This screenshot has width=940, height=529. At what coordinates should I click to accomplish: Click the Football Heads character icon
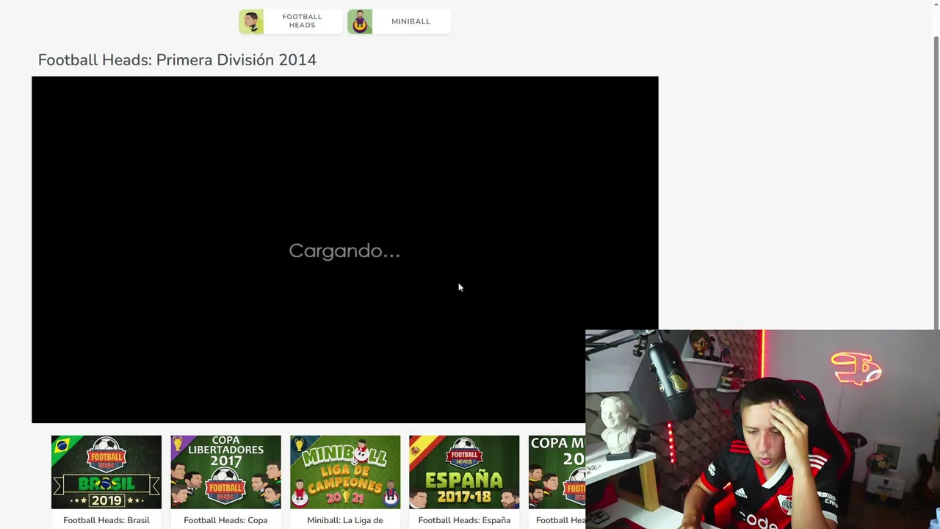click(251, 21)
